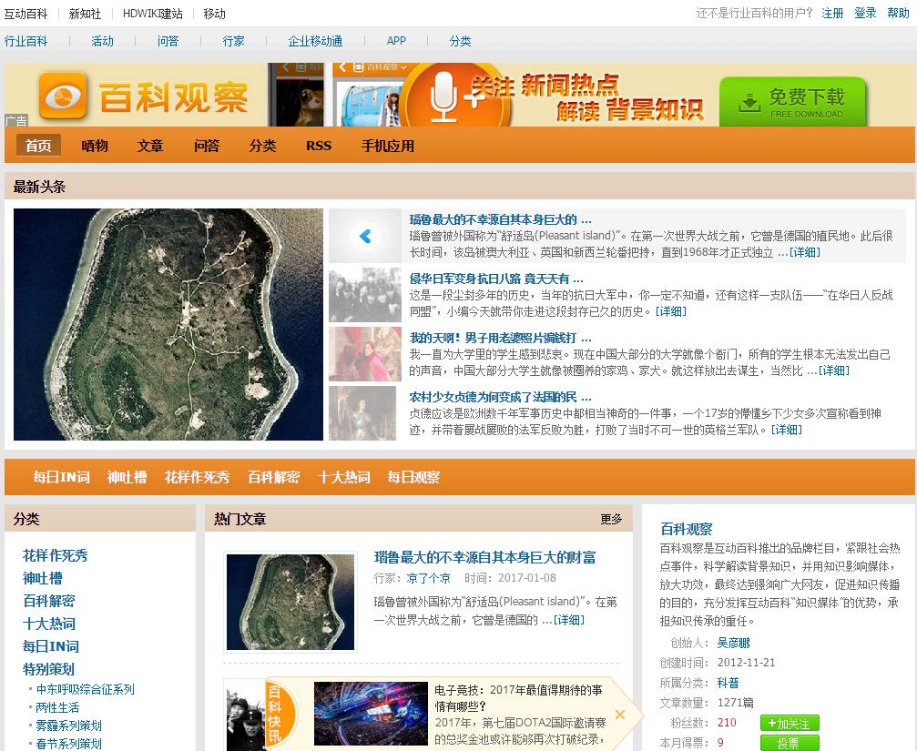Click the esports arena thumbnail in popup

pyautogui.click(x=371, y=714)
